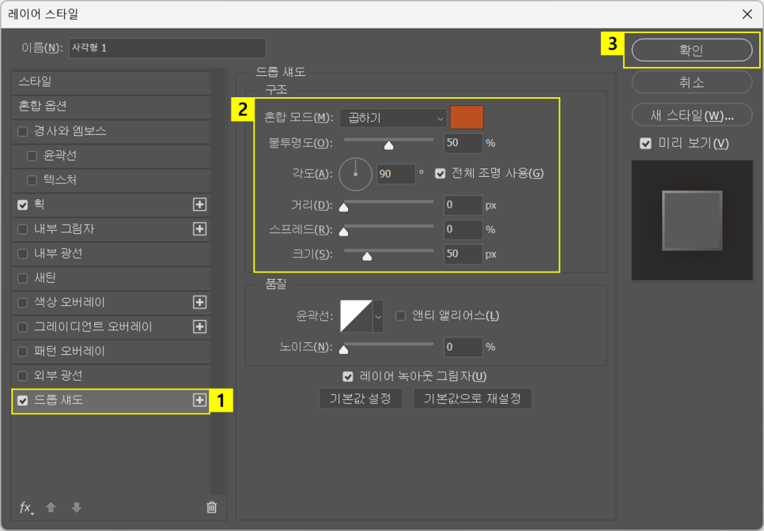Click the 거리 px value field
The height and width of the screenshot is (531, 764).
tap(463, 205)
